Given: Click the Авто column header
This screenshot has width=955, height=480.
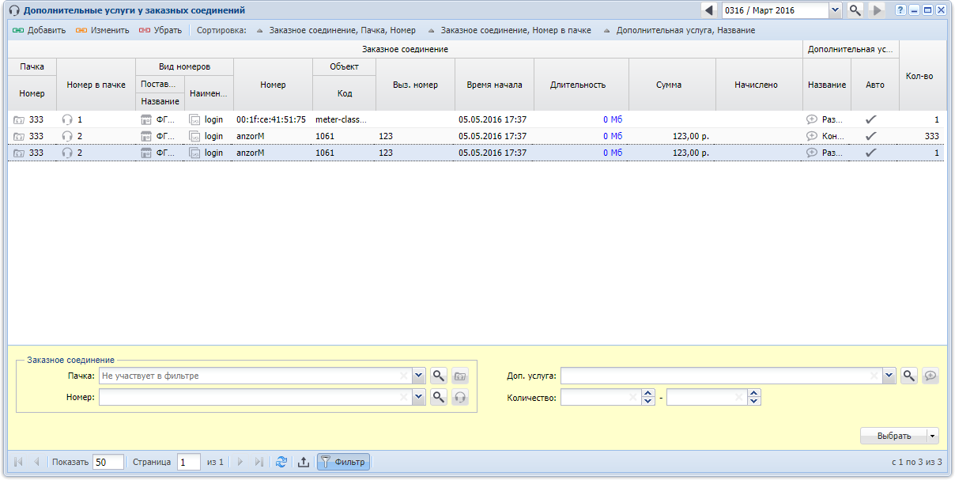Looking at the screenshot, I should click(x=875, y=85).
